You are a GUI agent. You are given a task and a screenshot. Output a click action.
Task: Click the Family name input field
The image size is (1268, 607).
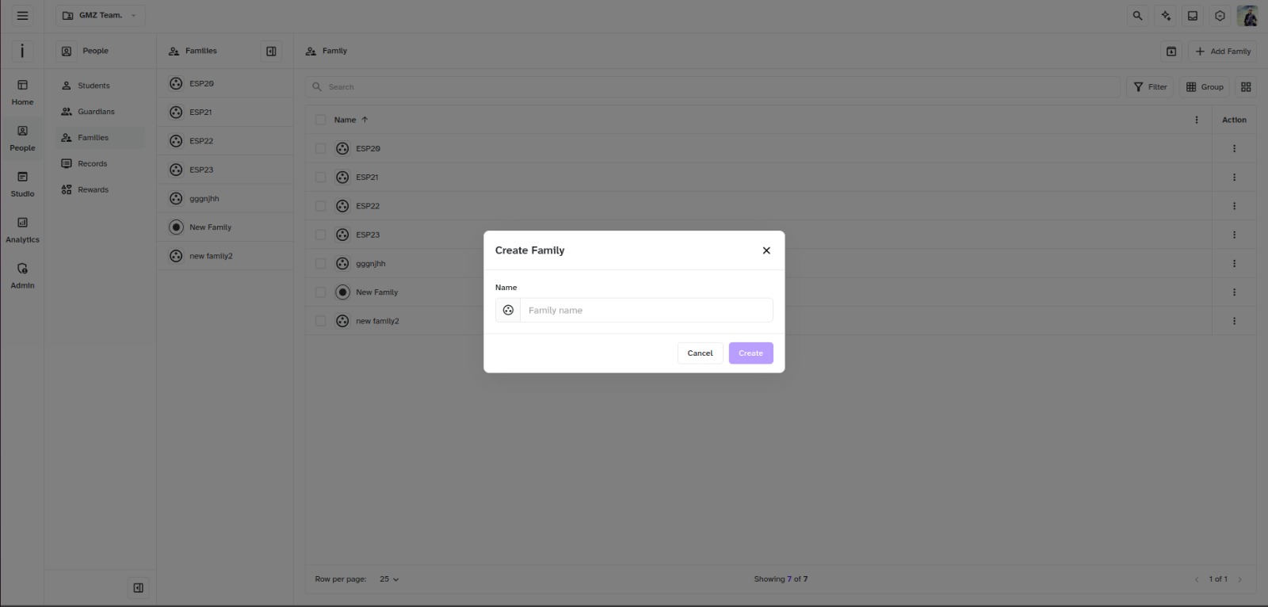[646, 311]
